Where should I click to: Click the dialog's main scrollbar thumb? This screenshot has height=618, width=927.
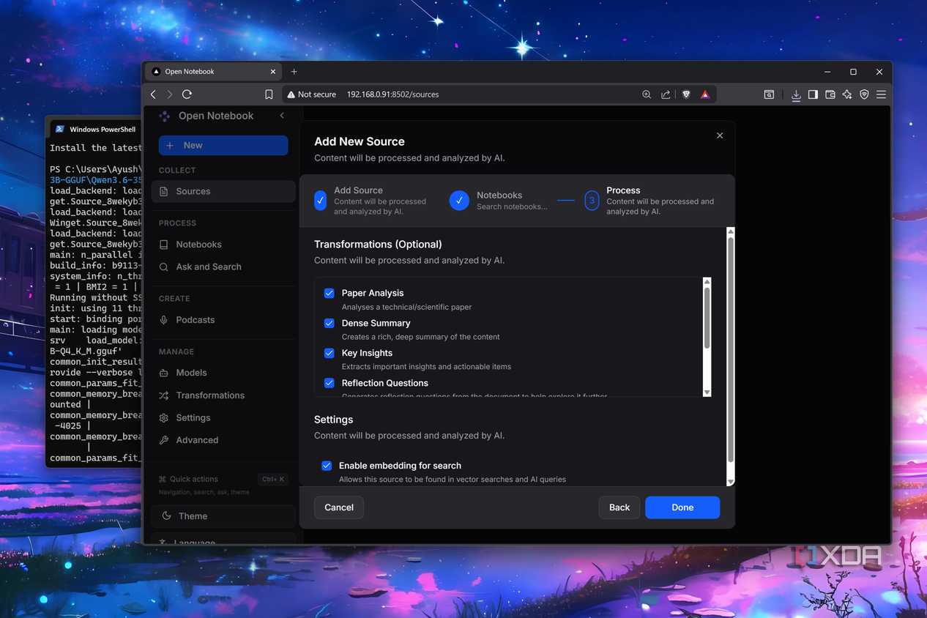click(x=730, y=349)
